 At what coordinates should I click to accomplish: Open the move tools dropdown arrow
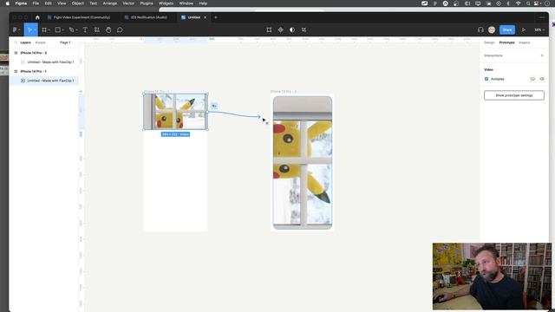point(35,30)
